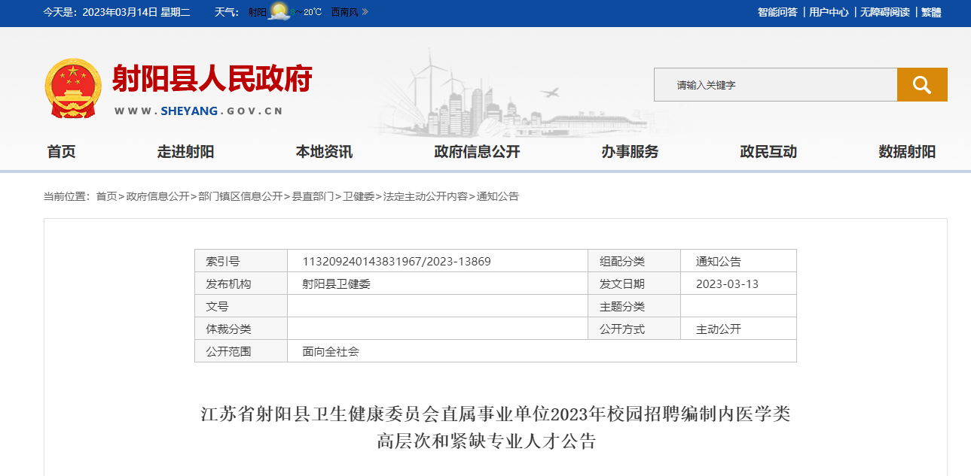Screen dimensions: 971x476
Task: Click the orange search magnifier button
Action: point(921,85)
